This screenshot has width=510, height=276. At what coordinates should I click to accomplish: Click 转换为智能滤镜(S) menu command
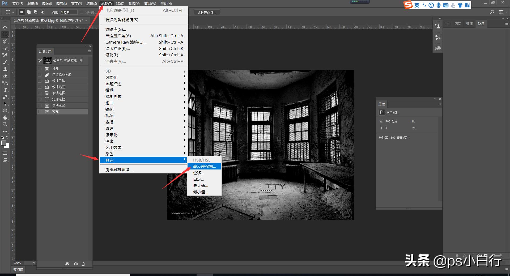tap(143, 20)
